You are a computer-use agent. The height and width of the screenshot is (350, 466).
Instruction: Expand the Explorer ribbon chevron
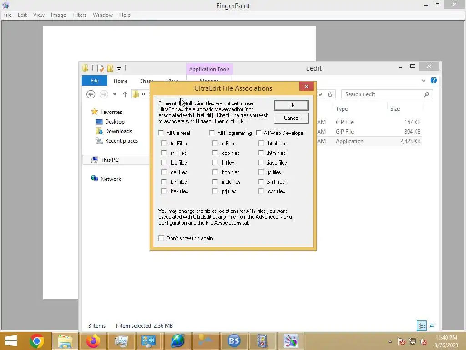tap(424, 80)
